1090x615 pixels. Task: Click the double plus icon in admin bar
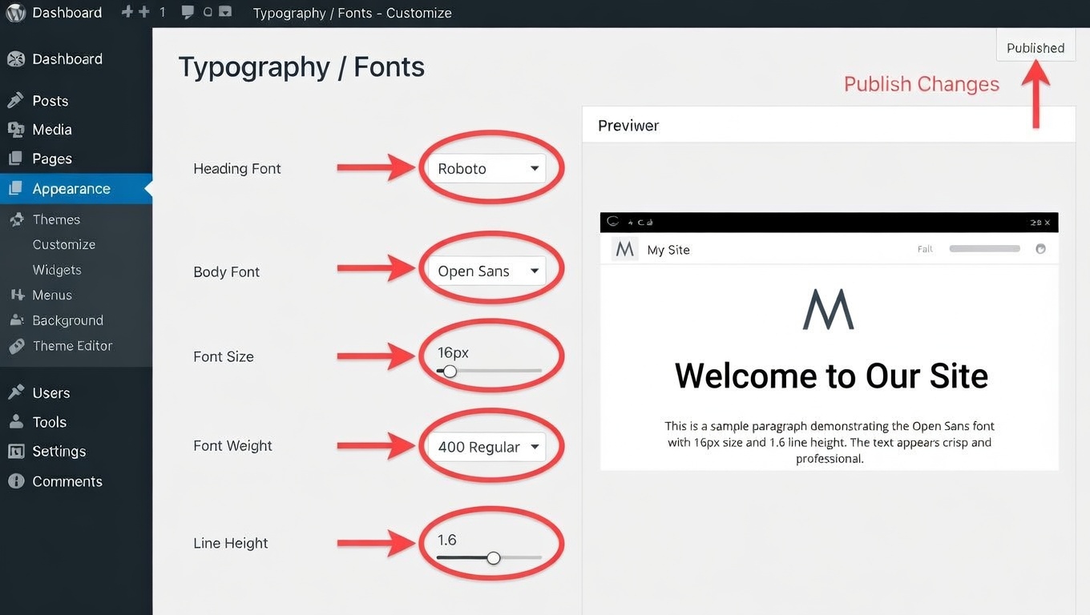click(135, 12)
